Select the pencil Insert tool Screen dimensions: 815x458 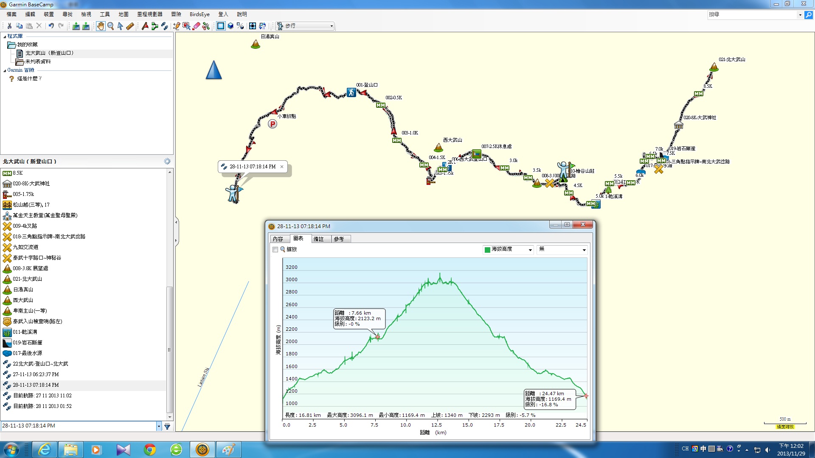(x=177, y=26)
